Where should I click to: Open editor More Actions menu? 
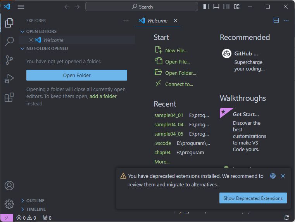point(286,21)
